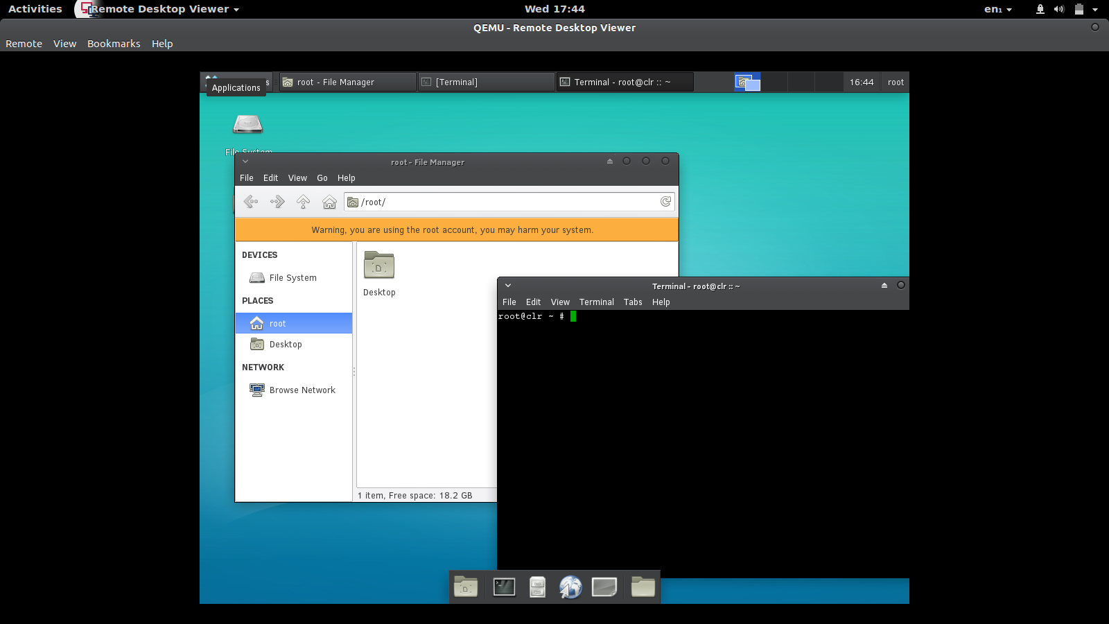
Task: Open View menu in File Manager
Action: 297,178
